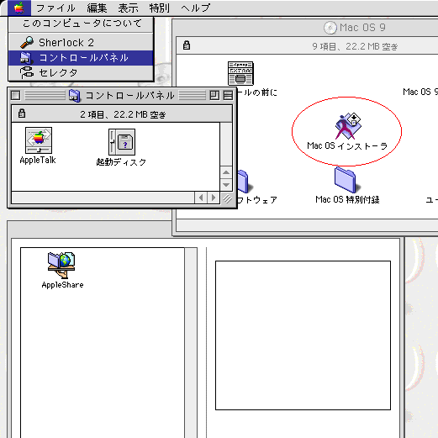Open the 起動ディスク control panel icon
438x438 pixels.
pos(122,142)
